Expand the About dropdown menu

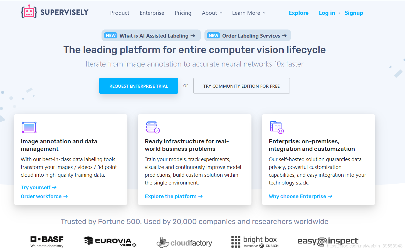(212, 13)
